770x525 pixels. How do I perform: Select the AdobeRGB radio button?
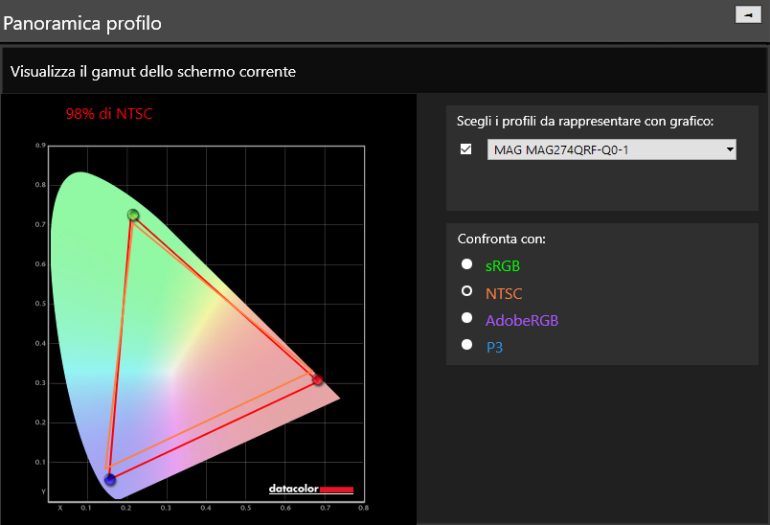[467, 318]
